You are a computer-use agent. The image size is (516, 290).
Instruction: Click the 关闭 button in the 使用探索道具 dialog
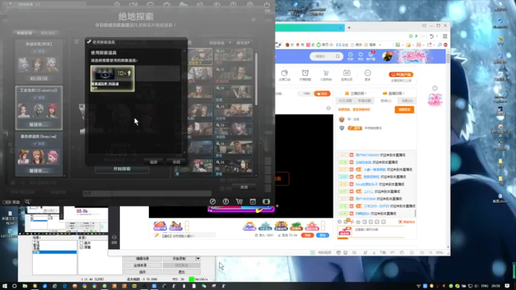[176, 162]
